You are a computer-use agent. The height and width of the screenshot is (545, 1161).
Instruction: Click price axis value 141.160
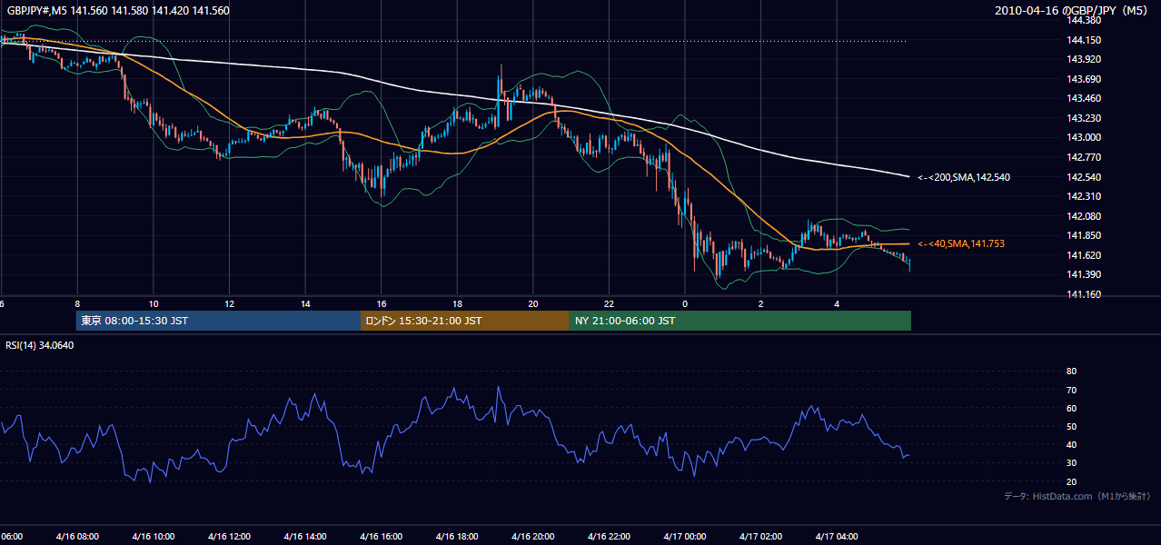1084,294
